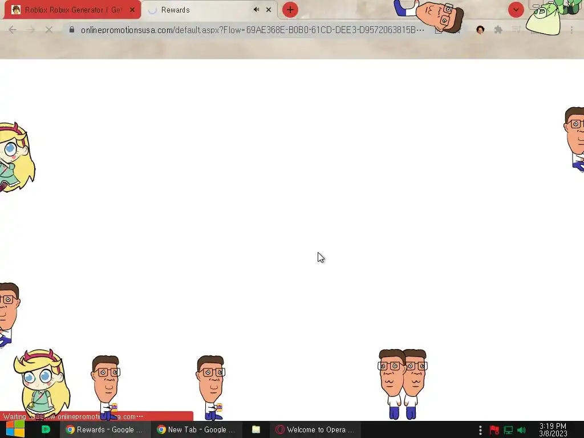
Task: Open File Explorer from the taskbar
Action: pyautogui.click(x=256, y=429)
